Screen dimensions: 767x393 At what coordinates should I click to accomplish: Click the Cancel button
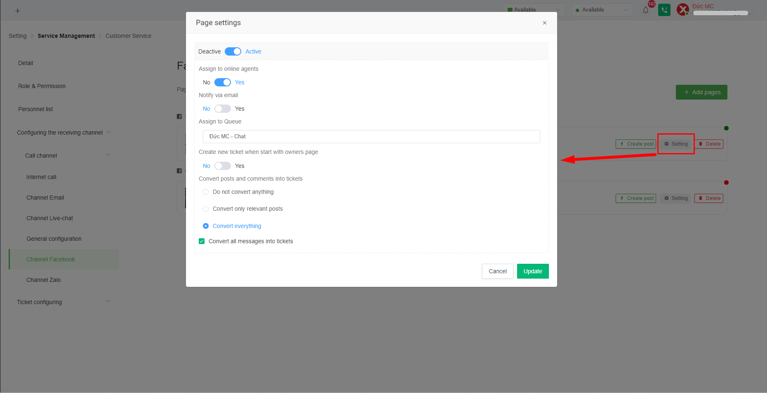498,271
